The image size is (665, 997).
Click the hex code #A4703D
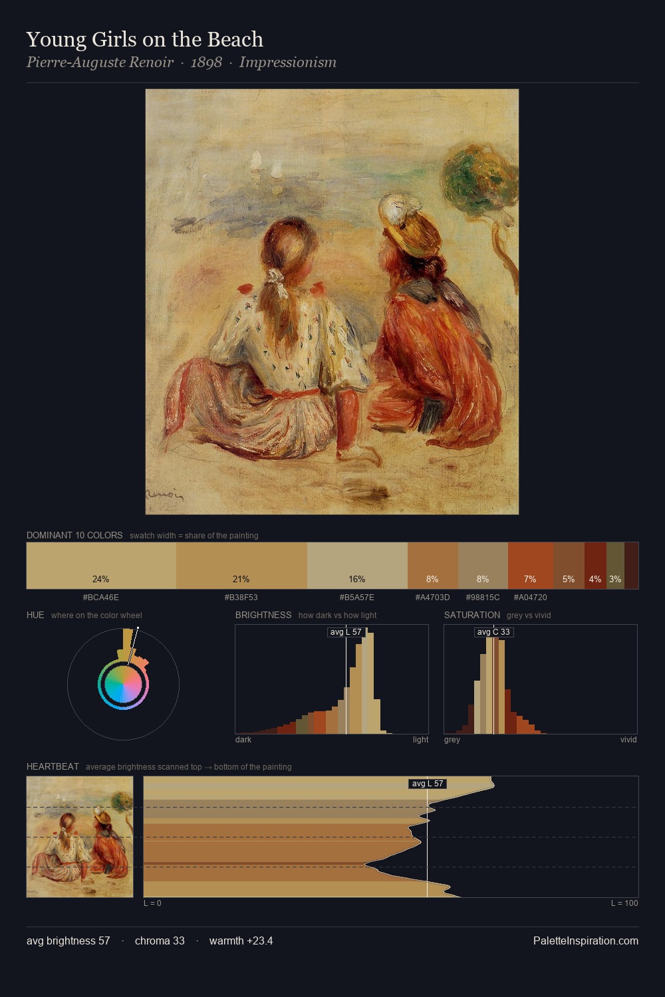(433, 598)
